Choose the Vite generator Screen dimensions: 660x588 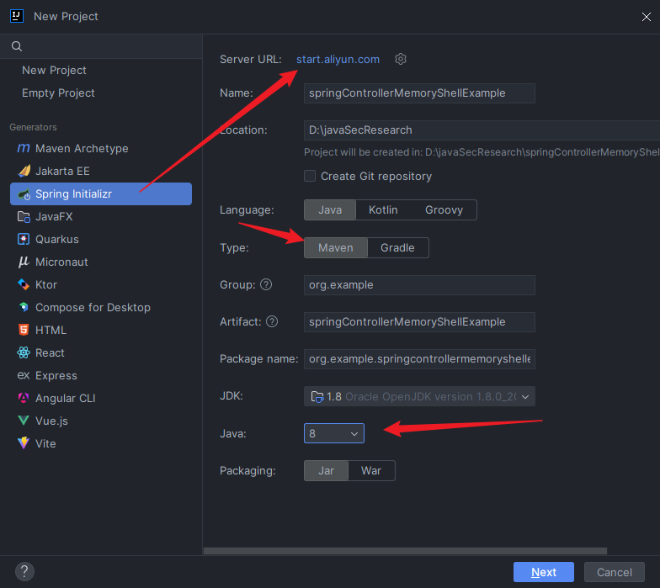point(101,444)
